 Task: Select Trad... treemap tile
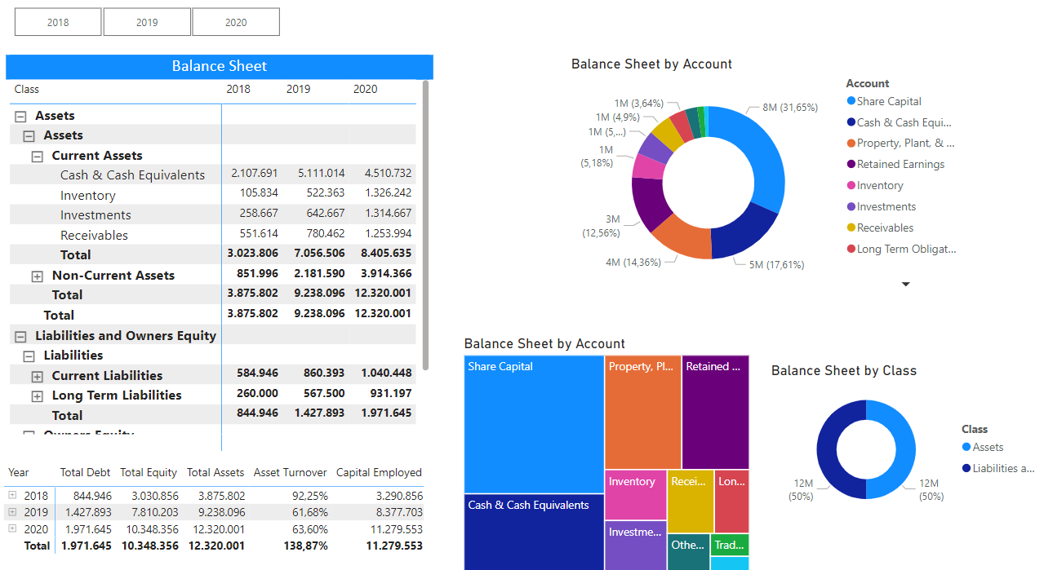point(730,545)
